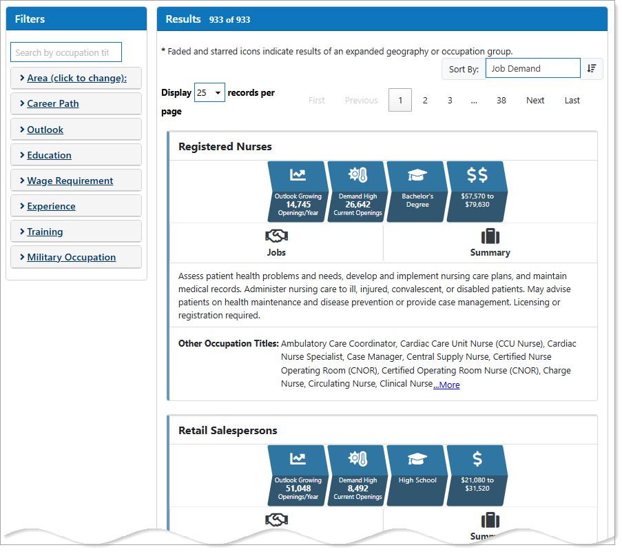This screenshot has width=622, height=552.
Task: Expand the Wage Requirement filter
Action: point(70,181)
